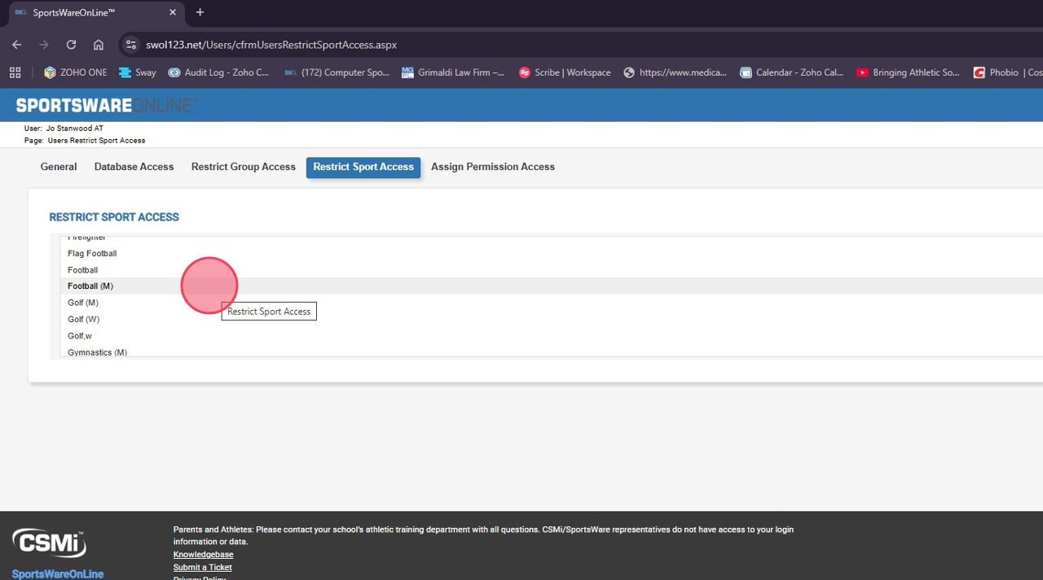Click the Submit a Ticket link
This screenshot has width=1043, height=580.
pos(202,567)
